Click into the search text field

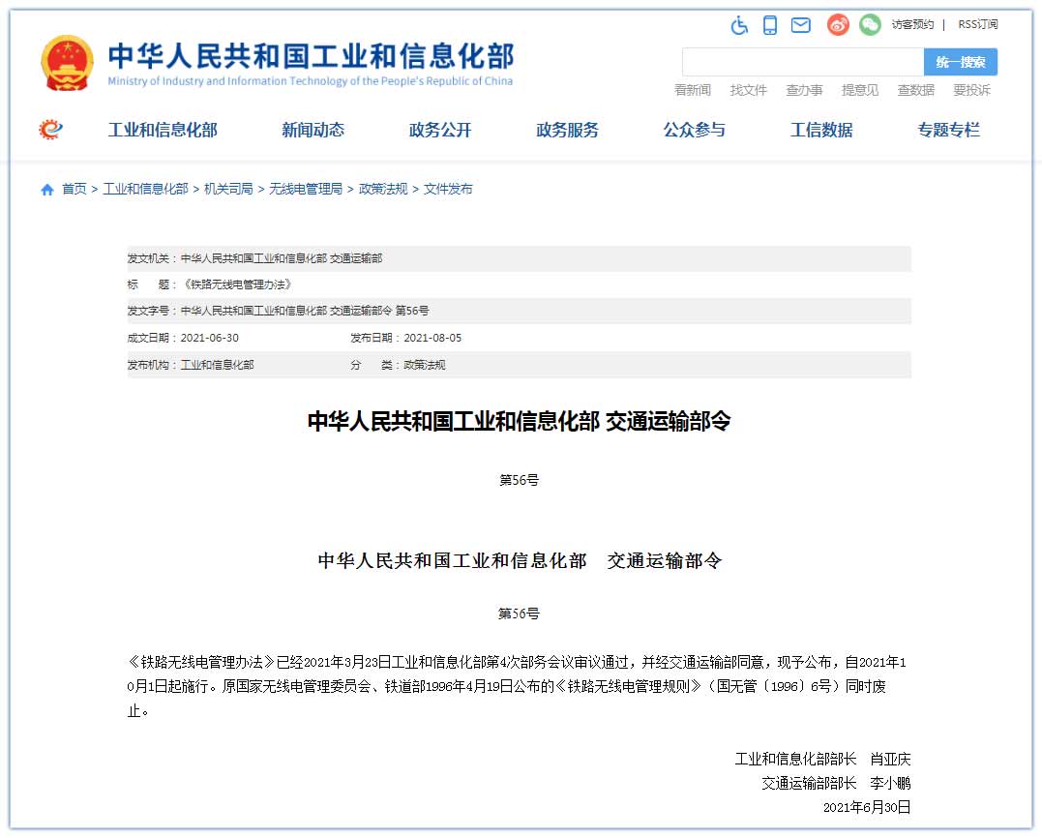pyautogui.click(x=802, y=62)
